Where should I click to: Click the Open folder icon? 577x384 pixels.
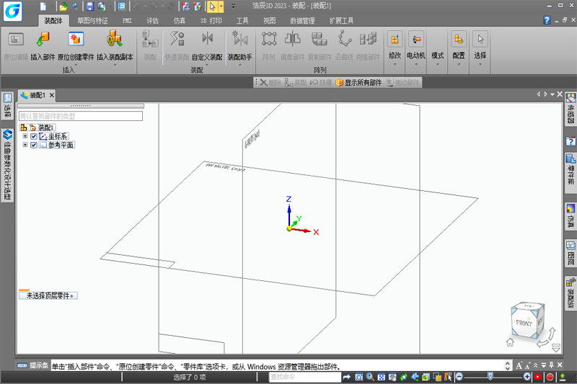(x=63, y=6)
